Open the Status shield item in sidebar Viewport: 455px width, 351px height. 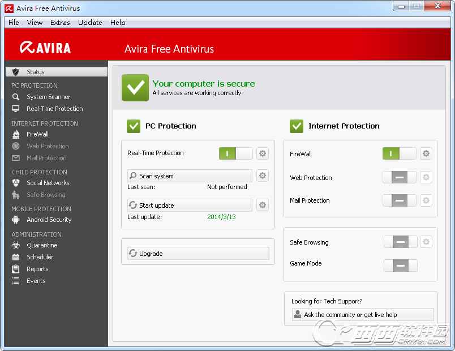click(57, 72)
